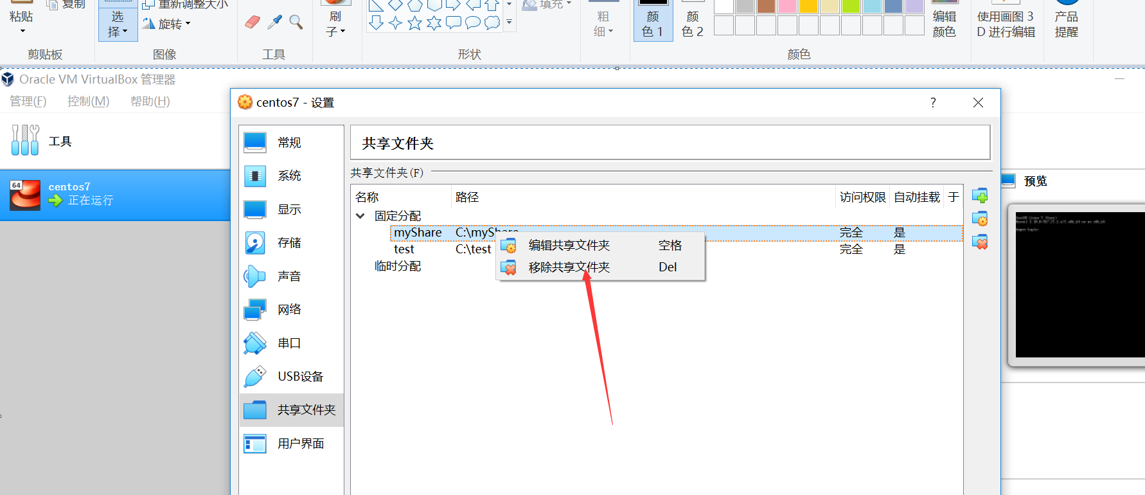Click the add shared folder icon
This screenshot has height=495, width=1145.
coord(980,195)
